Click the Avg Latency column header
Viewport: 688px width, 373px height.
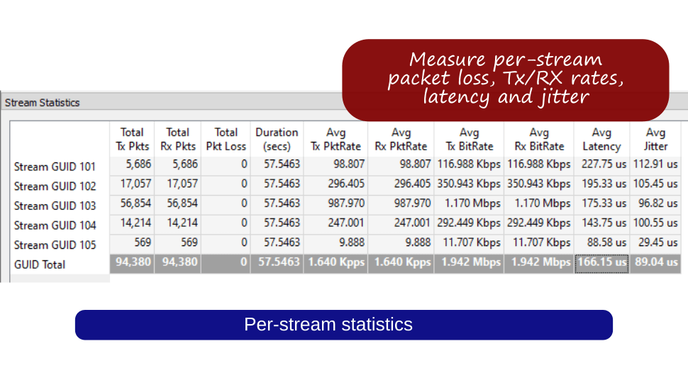click(601, 139)
